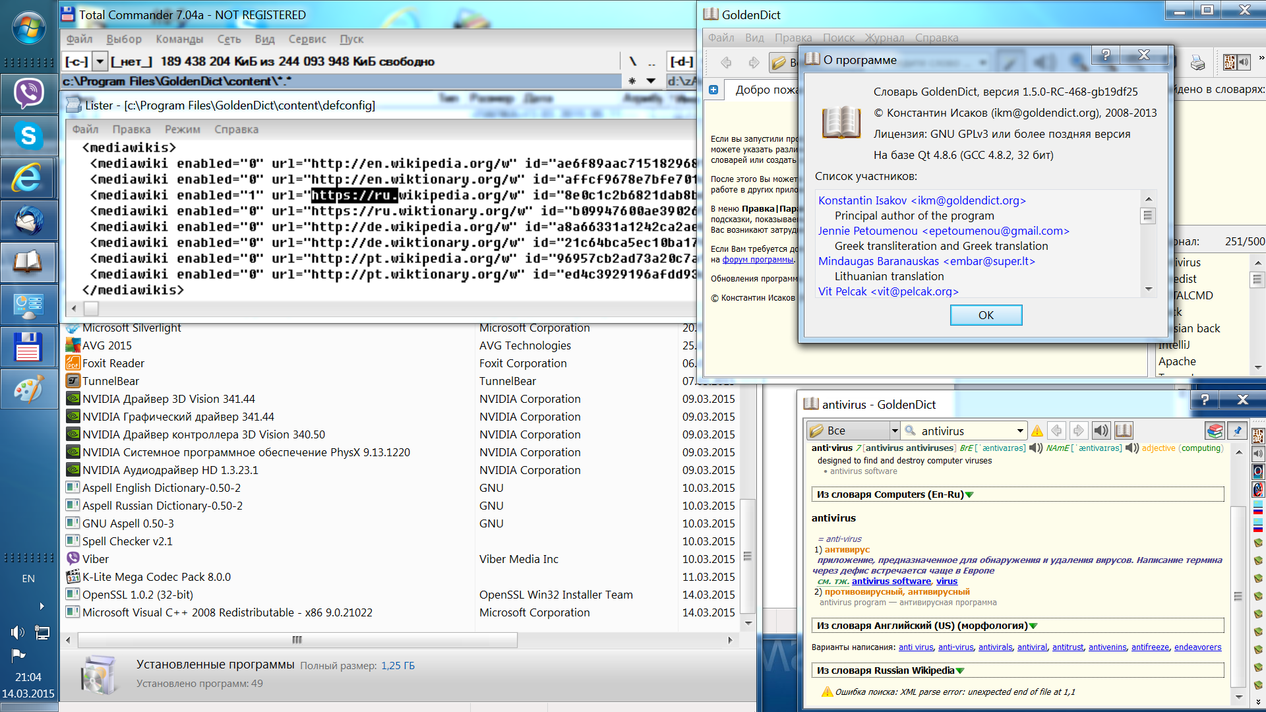1266x712 pixels.
Task: Toggle the pin popup window button
Action: [1237, 430]
